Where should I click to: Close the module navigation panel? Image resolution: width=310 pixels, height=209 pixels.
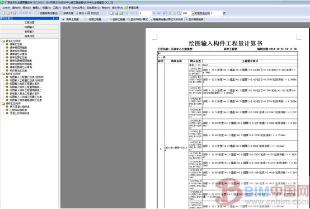[57, 18]
